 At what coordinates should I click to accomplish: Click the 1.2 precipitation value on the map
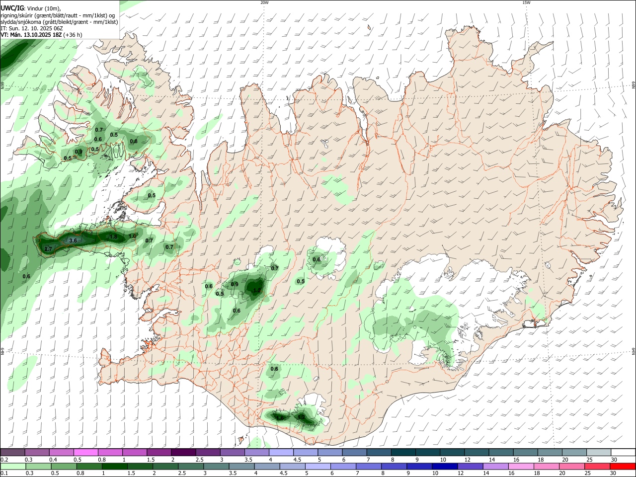(x=257, y=290)
